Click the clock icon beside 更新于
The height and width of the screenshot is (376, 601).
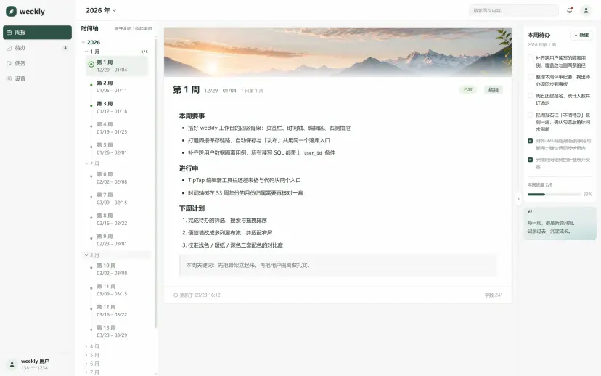(x=176, y=295)
